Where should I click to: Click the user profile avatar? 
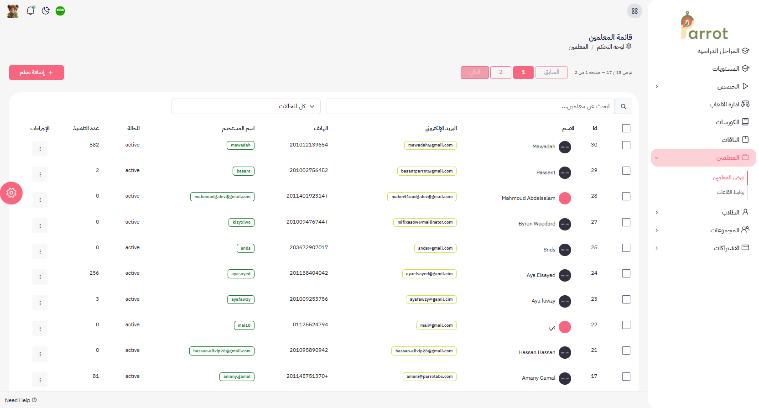(x=13, y=11)
